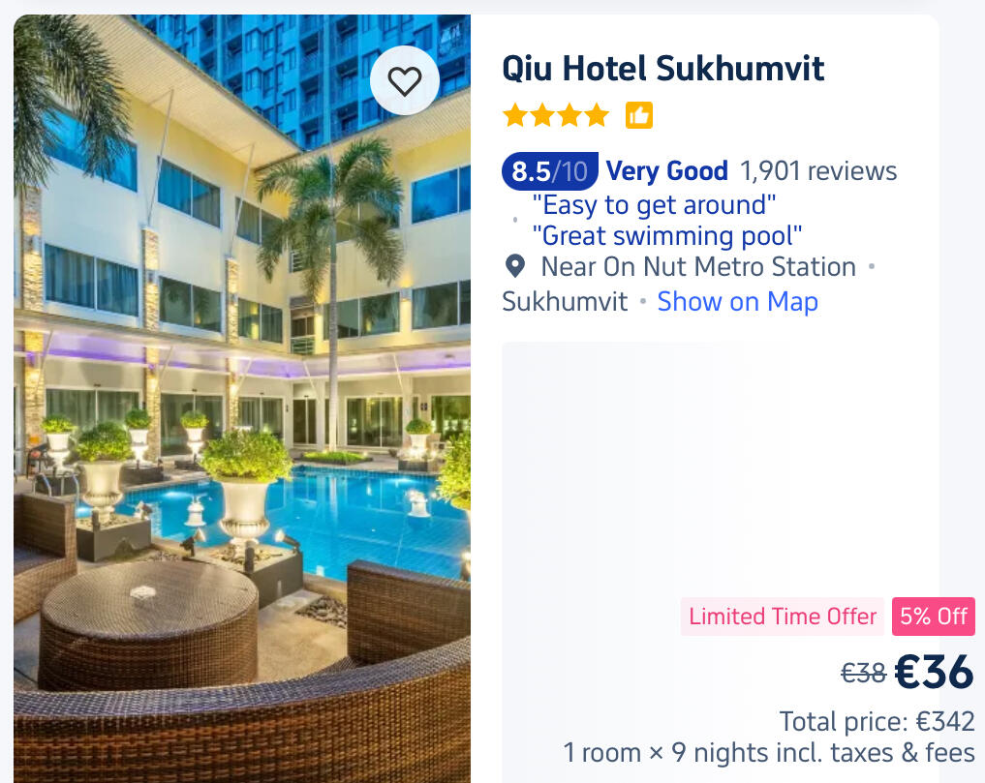Click the Limited Time Offer badge
Viewport: 985px width, 783px height.
(783, 617)
